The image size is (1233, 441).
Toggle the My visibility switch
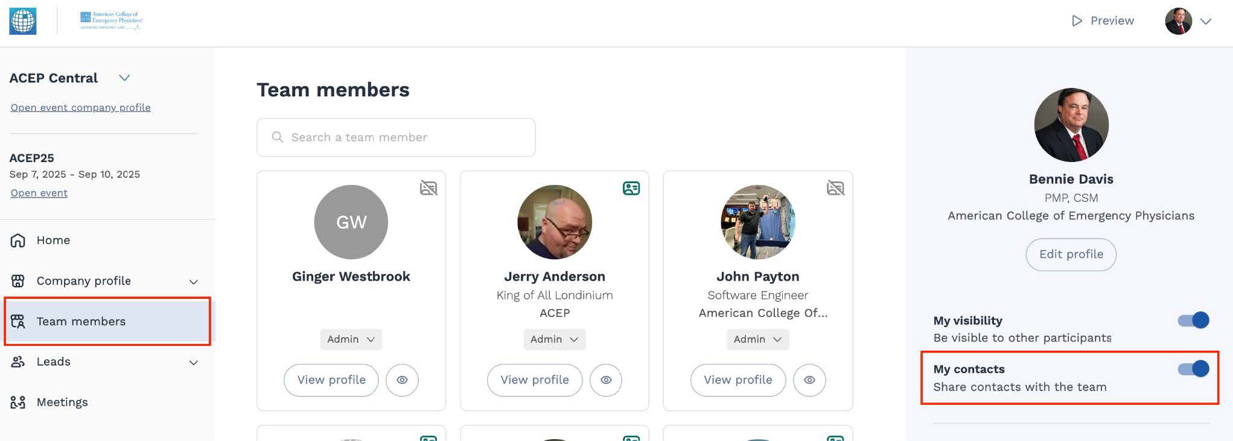coord(1193,321)
